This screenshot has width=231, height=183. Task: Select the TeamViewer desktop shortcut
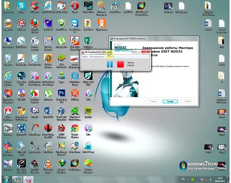click(x=75, y=25)
